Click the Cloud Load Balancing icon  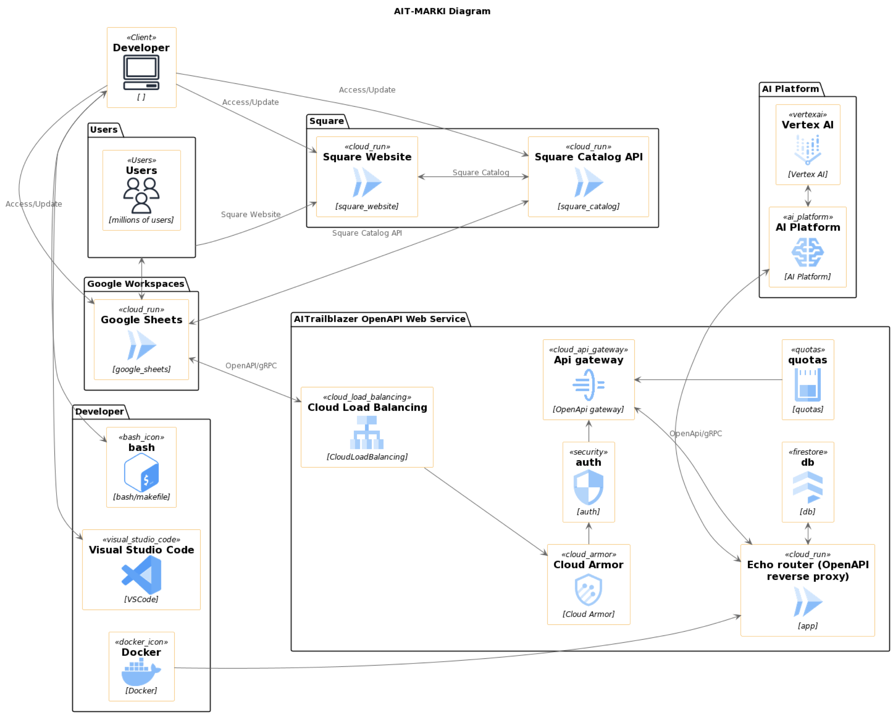coord(367,433)
